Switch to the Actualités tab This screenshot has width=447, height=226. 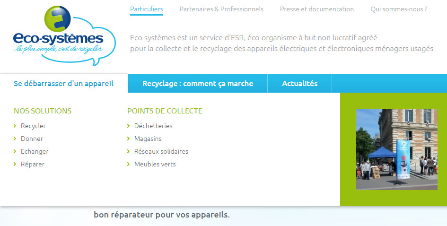300,84
